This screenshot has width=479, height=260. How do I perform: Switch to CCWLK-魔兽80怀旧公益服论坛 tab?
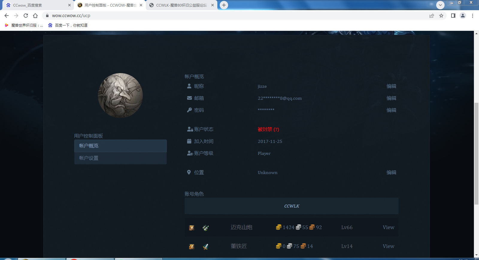click(181, 5)
